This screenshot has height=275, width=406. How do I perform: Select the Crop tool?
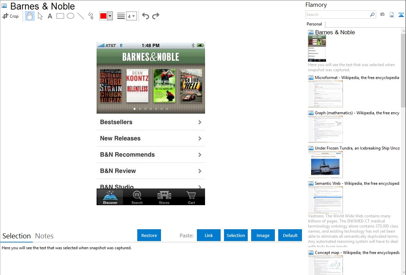[x=11, y=16]
